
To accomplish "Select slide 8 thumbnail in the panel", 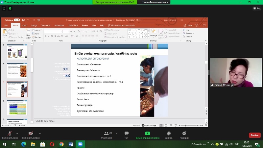I will pyautogui.click(x=17, y=106).
